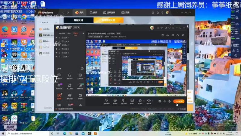This screenshot has height=136, width=241.
Task: Open the 弹幕秀 tool
Action: pos(80,96)
